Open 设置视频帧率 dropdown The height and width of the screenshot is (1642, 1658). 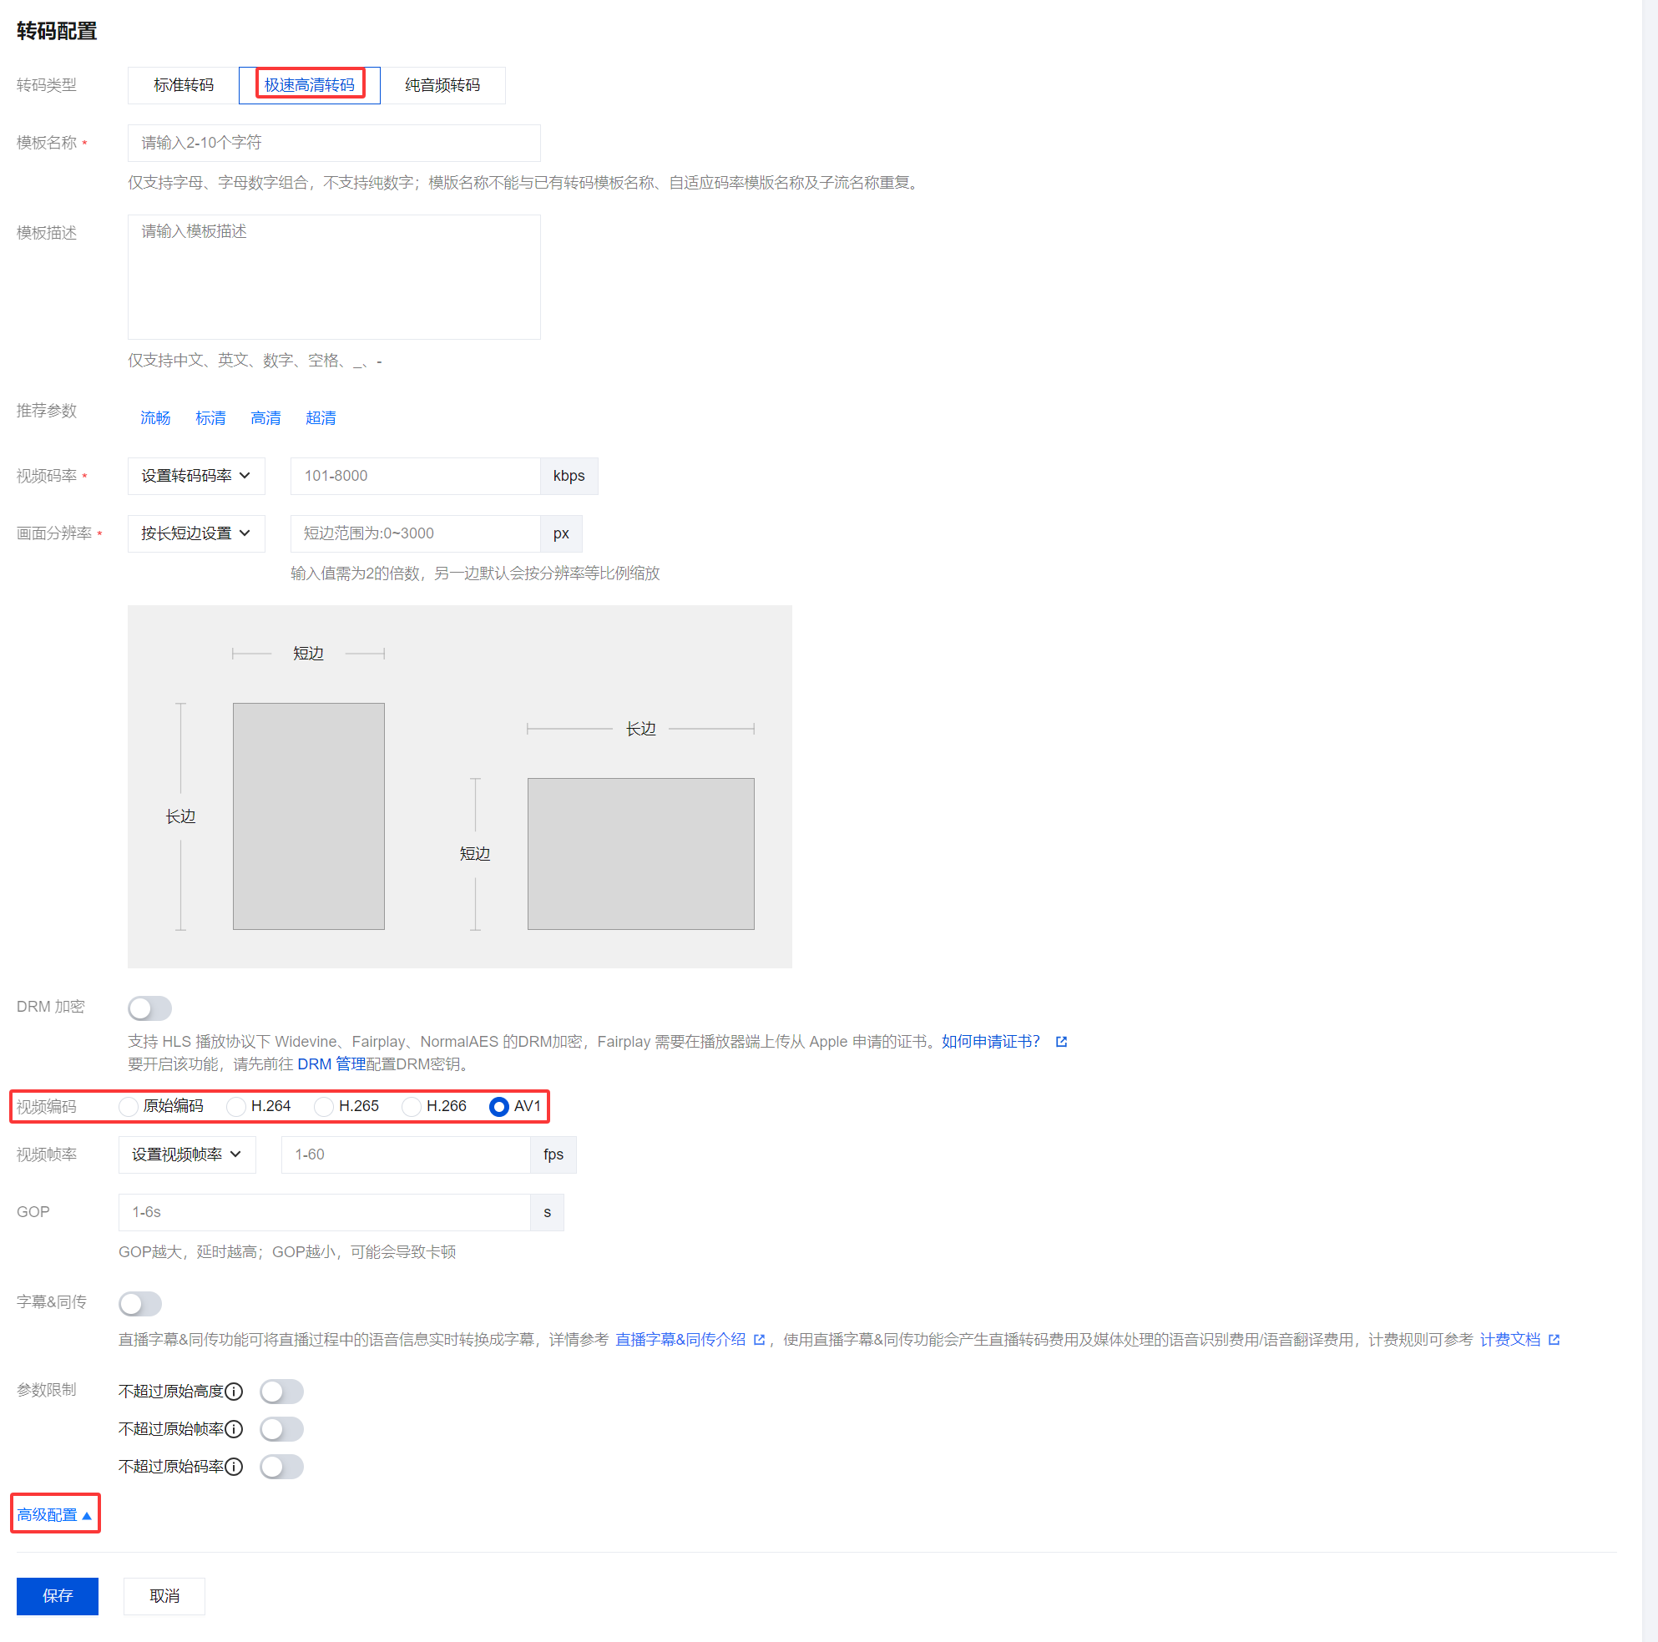(186, 1154)
